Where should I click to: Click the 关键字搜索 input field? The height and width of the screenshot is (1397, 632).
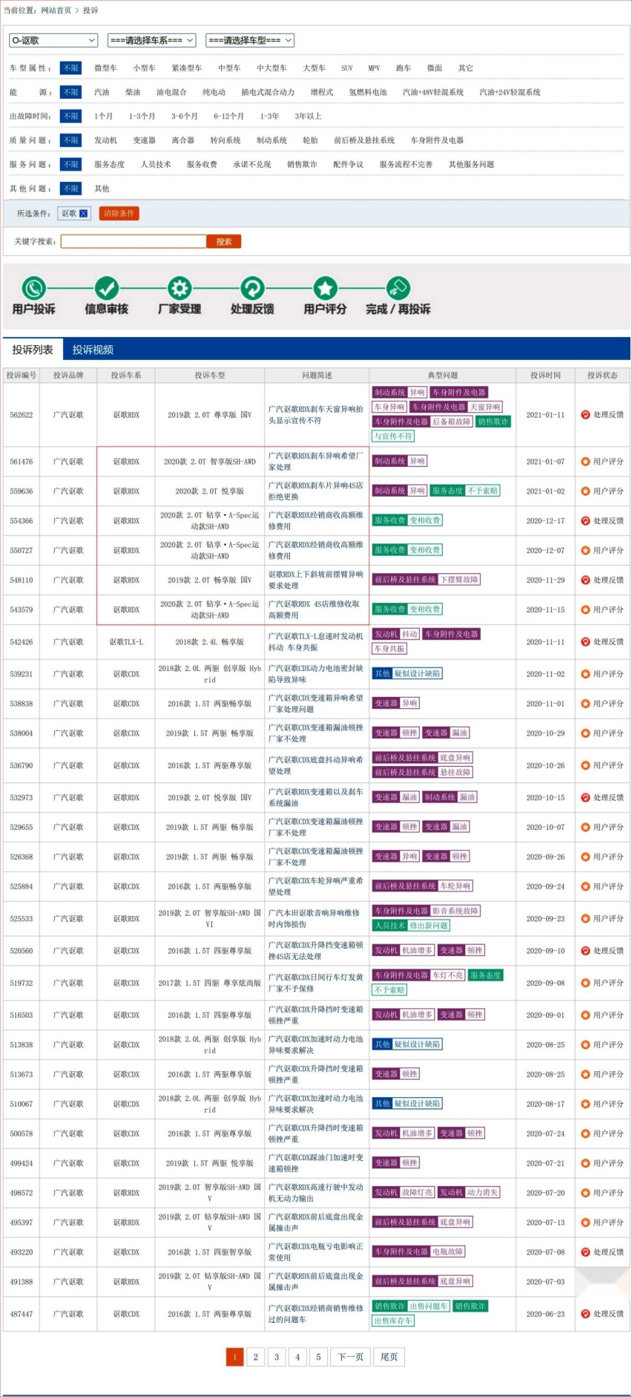click(134, 241)
